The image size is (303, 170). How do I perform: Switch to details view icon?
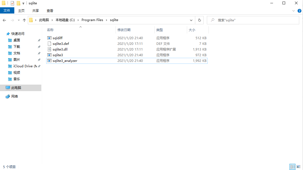pos(292,167)
